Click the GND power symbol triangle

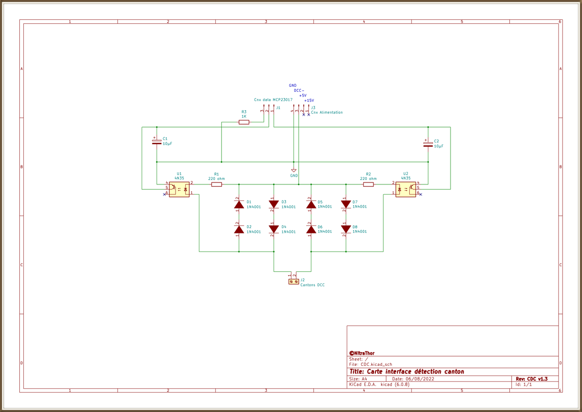294,171
